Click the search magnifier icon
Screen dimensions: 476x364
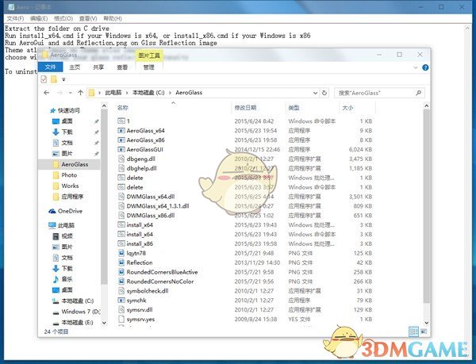(419, 93)
